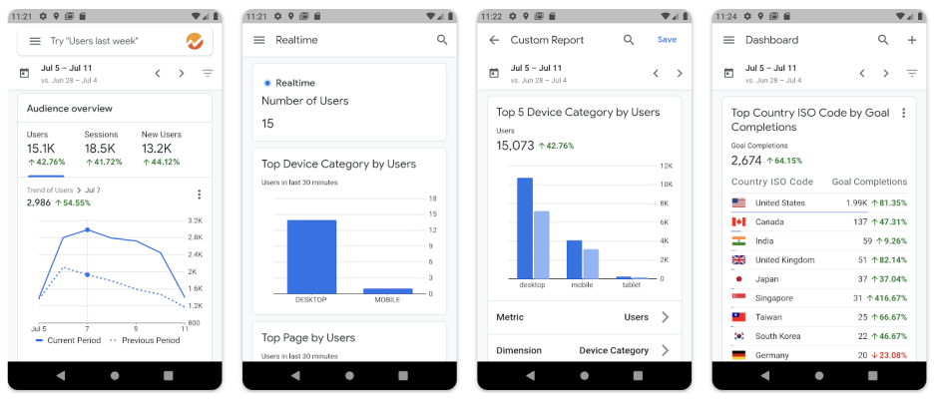Open the Top Page by Users card

[349, 341]
